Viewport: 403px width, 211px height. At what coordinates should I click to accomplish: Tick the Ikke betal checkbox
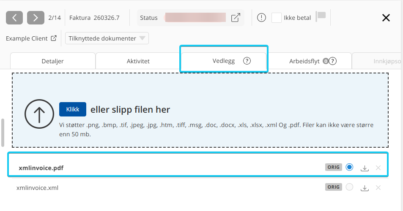click(x=277, y=18)
